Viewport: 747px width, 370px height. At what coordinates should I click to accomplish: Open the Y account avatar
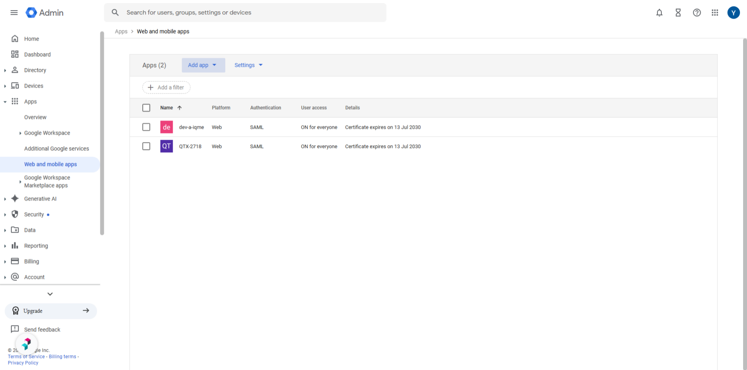[x=733, y=12]
